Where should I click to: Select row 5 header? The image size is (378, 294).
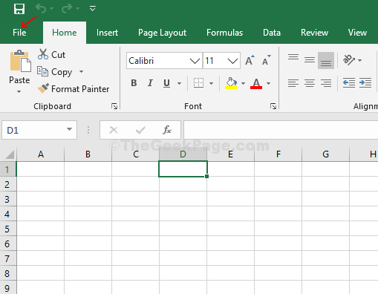[8, 229]
